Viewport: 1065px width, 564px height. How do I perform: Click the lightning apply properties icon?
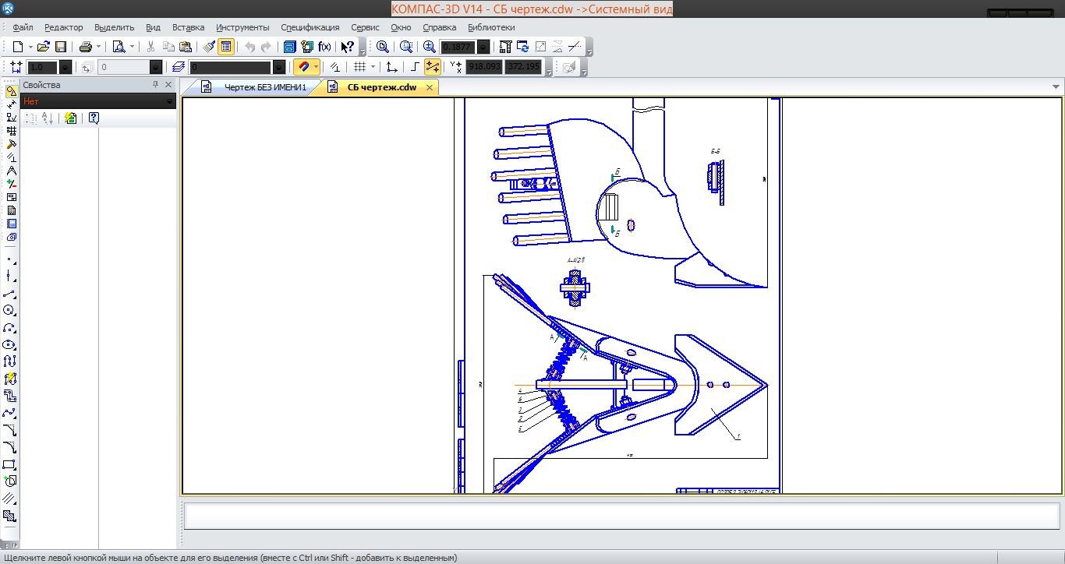71,118
